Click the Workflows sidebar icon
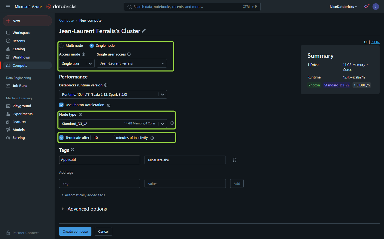384x239 pixels. click(x=8, y=57)
